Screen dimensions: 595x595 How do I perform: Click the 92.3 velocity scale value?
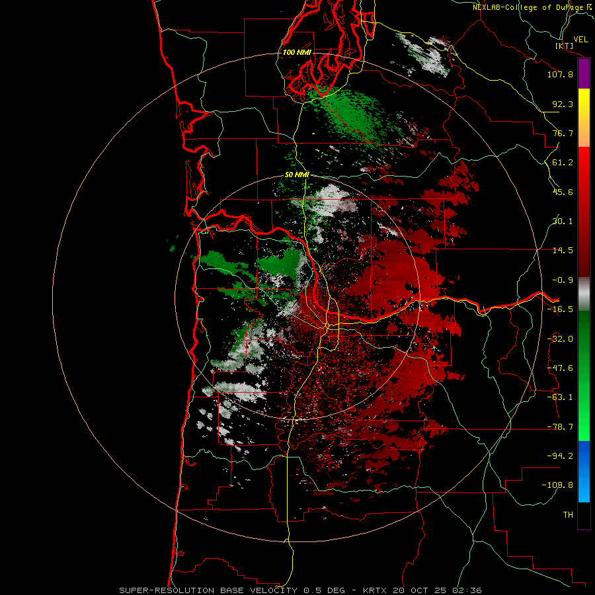[563, 104]
